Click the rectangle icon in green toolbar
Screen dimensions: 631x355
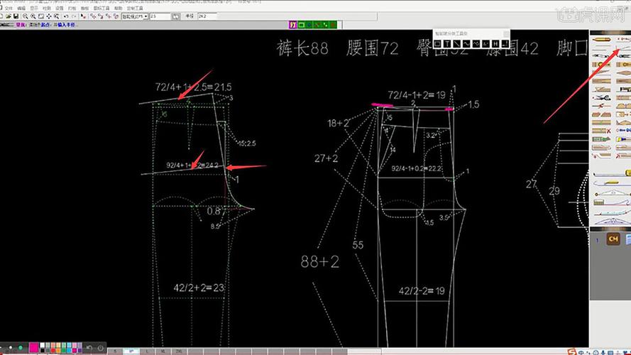point(301,25)
